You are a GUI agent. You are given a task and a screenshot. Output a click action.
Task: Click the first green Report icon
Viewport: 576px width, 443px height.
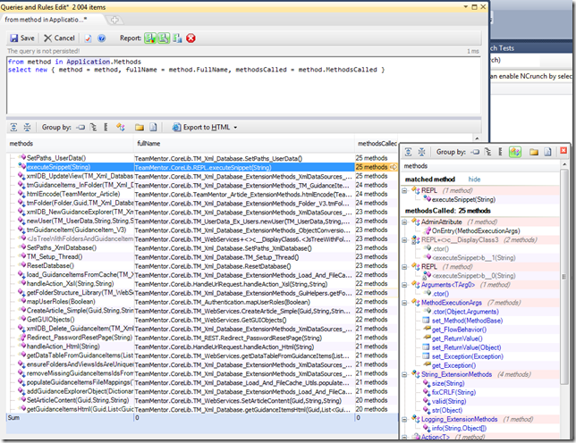click(151, 38)
